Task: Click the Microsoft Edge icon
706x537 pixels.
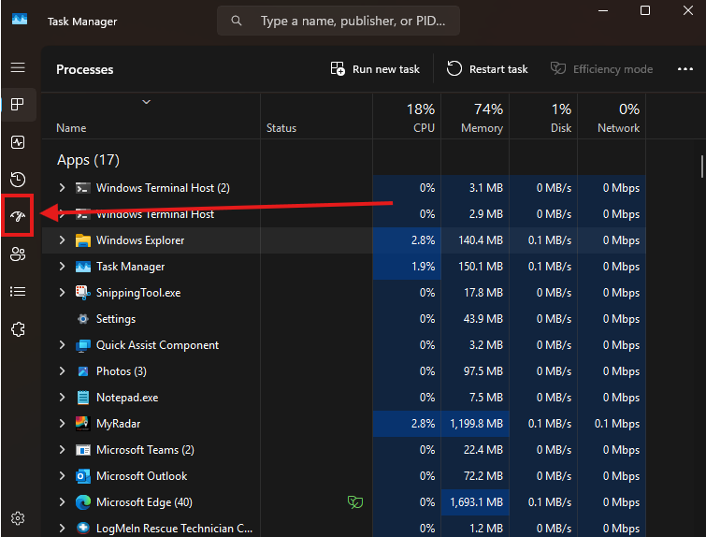Action: tap(83, 501)
